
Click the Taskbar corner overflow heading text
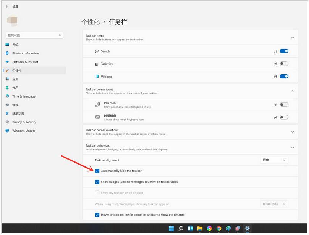click(x=102, y=130)
